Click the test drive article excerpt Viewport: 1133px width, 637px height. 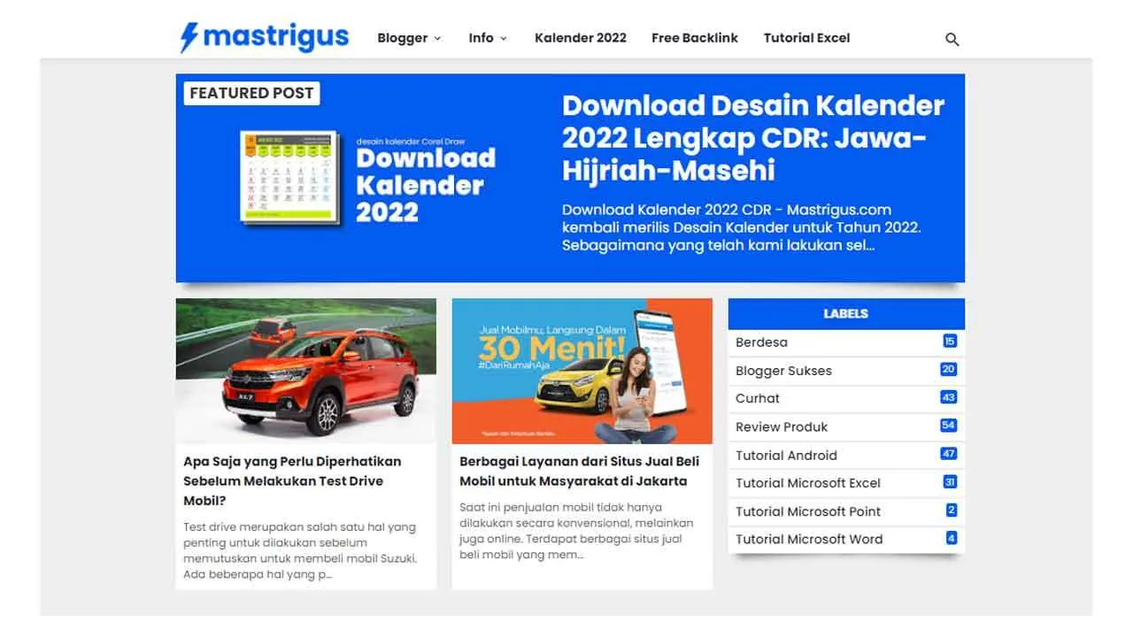[x=300, y=550]
